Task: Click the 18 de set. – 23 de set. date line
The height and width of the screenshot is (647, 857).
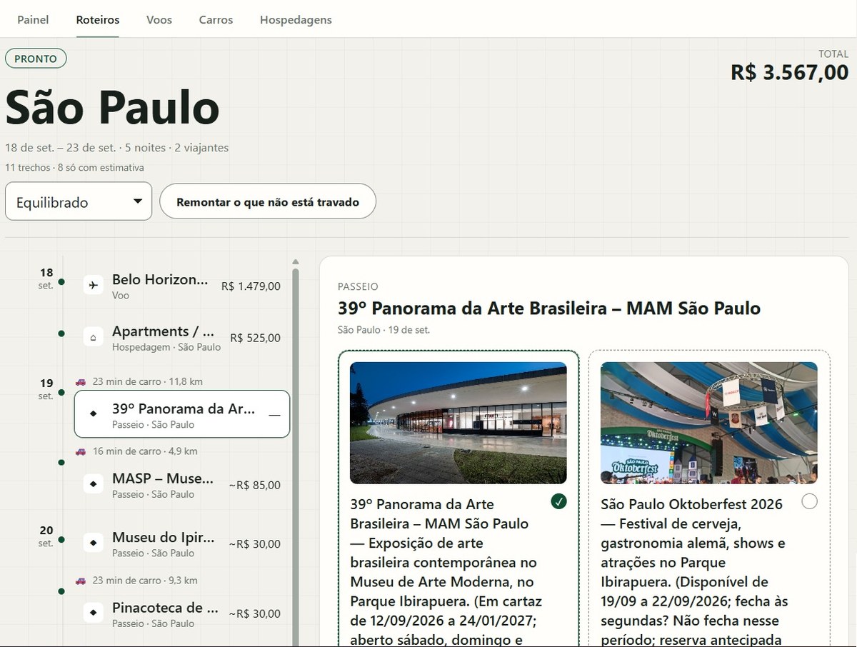Action: 117,148
